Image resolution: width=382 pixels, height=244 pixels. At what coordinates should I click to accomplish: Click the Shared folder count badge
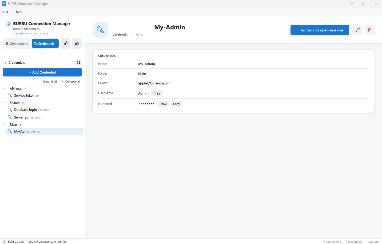23,103
